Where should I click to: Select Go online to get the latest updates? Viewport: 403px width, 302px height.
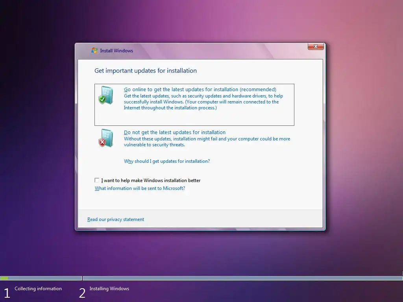[x=194, y=105]
